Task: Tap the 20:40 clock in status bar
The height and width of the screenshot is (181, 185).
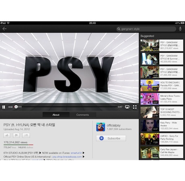Action: point(92,23)
